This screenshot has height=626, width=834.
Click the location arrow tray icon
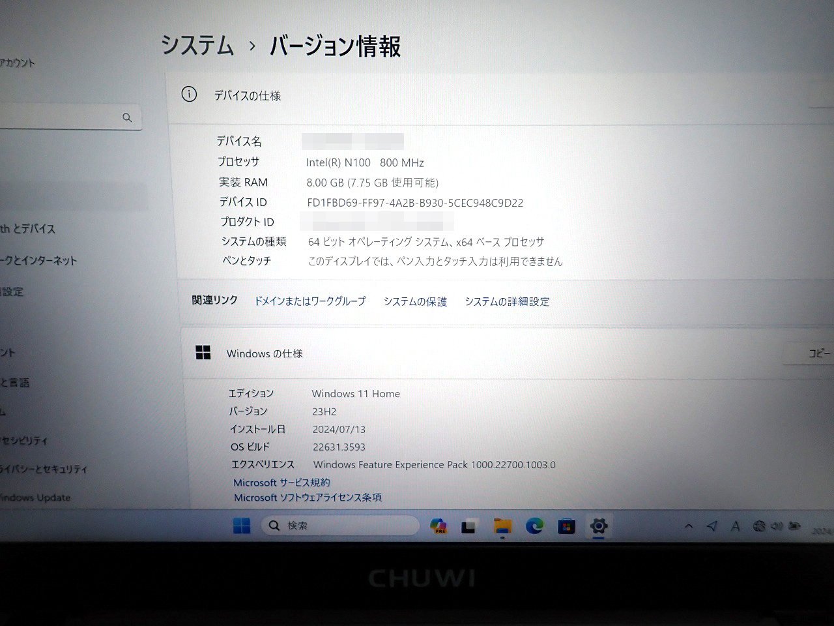pos(712,526)
